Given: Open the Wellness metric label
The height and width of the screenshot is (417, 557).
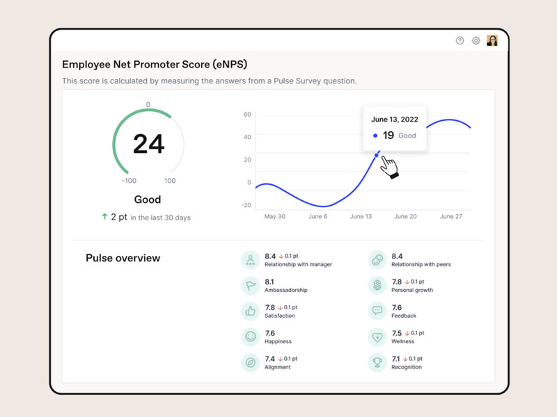Looking at the screenshot, I should 402,341.
